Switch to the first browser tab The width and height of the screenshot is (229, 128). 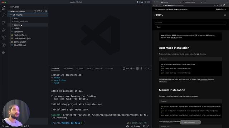[171, 2]
